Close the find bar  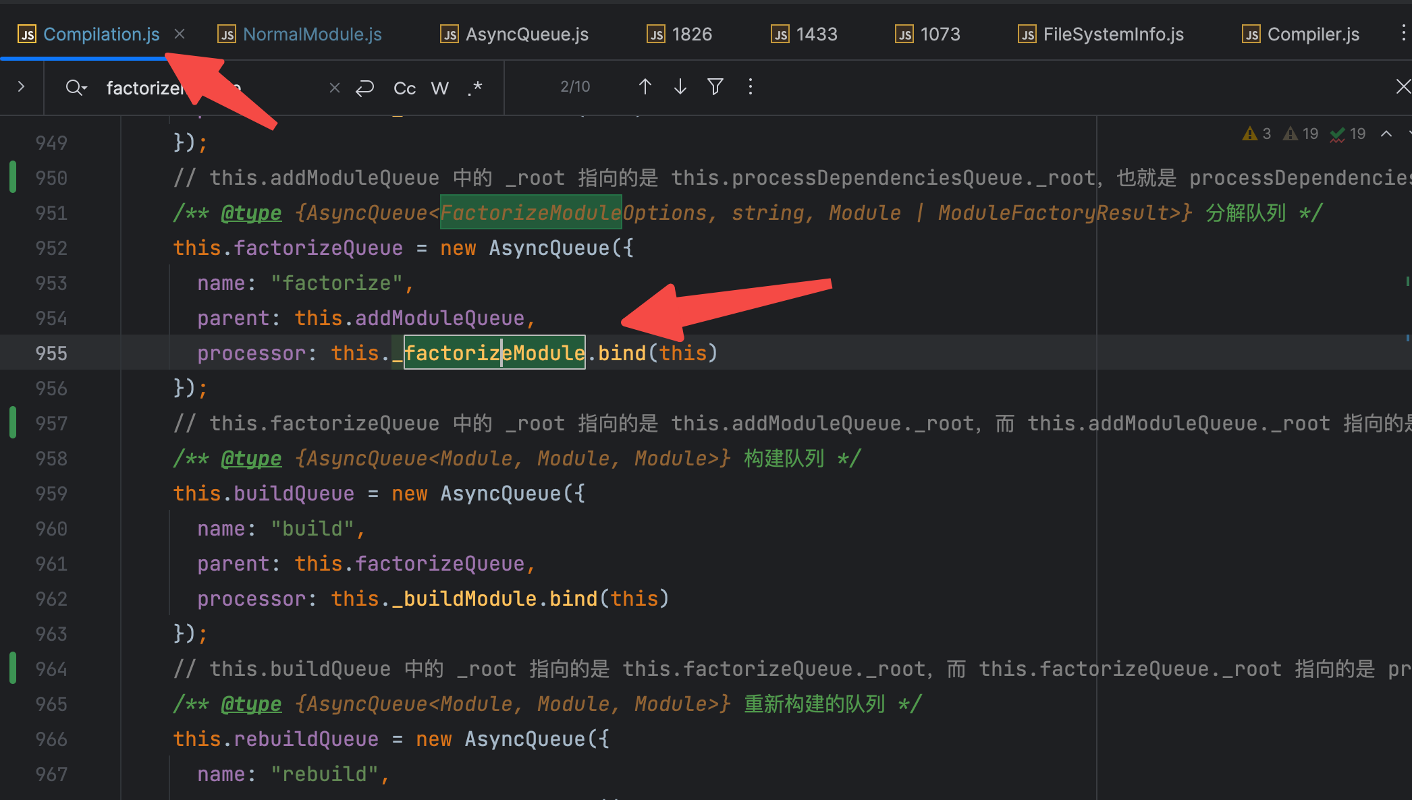(1403, 87)
